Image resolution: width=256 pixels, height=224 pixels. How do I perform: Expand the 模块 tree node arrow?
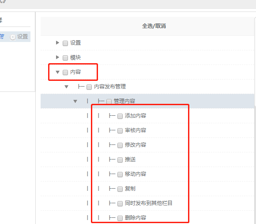pyautogui.click(x=57, y=57)
